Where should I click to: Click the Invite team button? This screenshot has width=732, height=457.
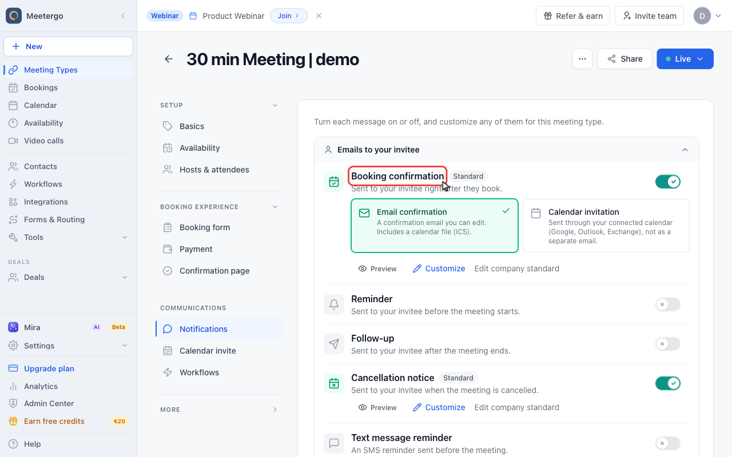point(649,16)
